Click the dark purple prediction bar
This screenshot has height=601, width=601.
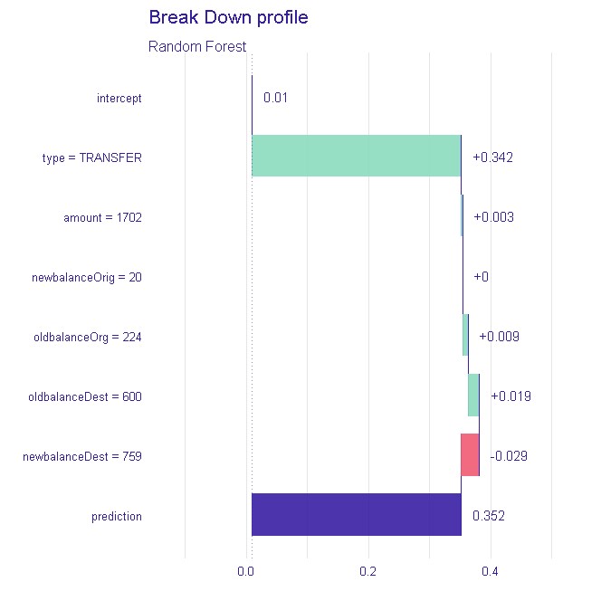[356, 514]
